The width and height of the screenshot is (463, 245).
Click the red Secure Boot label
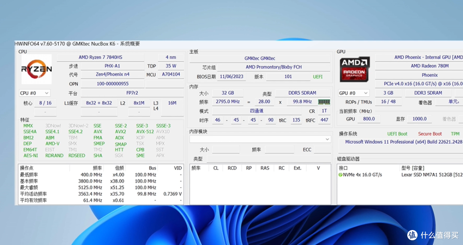point(430,134)
